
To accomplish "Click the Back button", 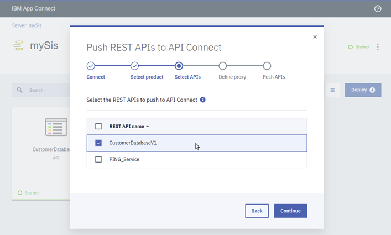I will point(257,211).
